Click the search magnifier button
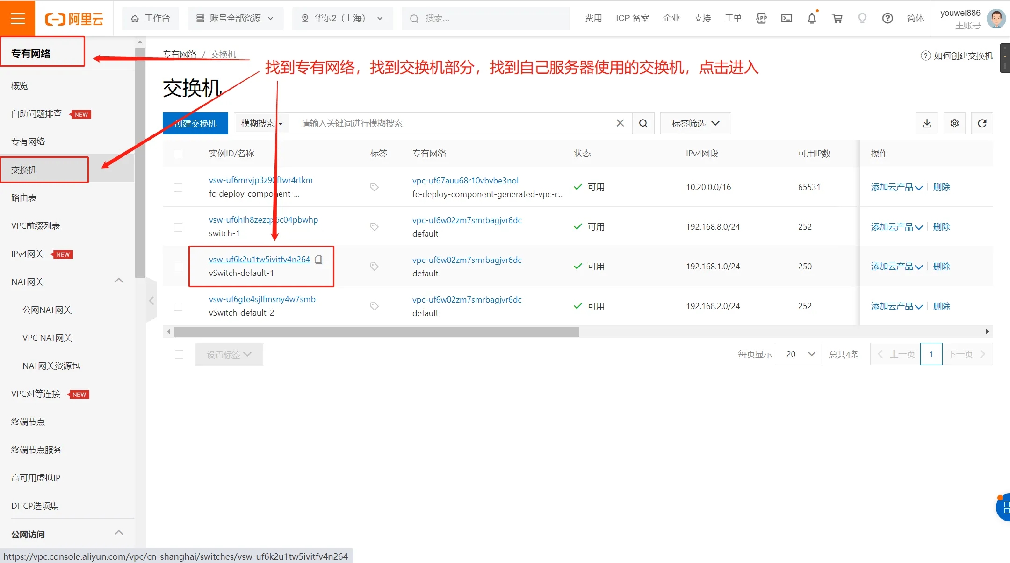Viewport: 1010px width, 563px height. [x=643, y=123]
